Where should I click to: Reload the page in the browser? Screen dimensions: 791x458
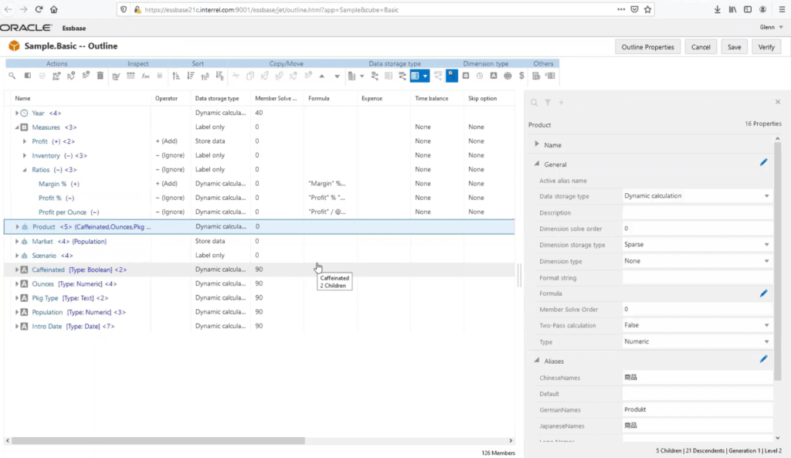coord(39,9)
